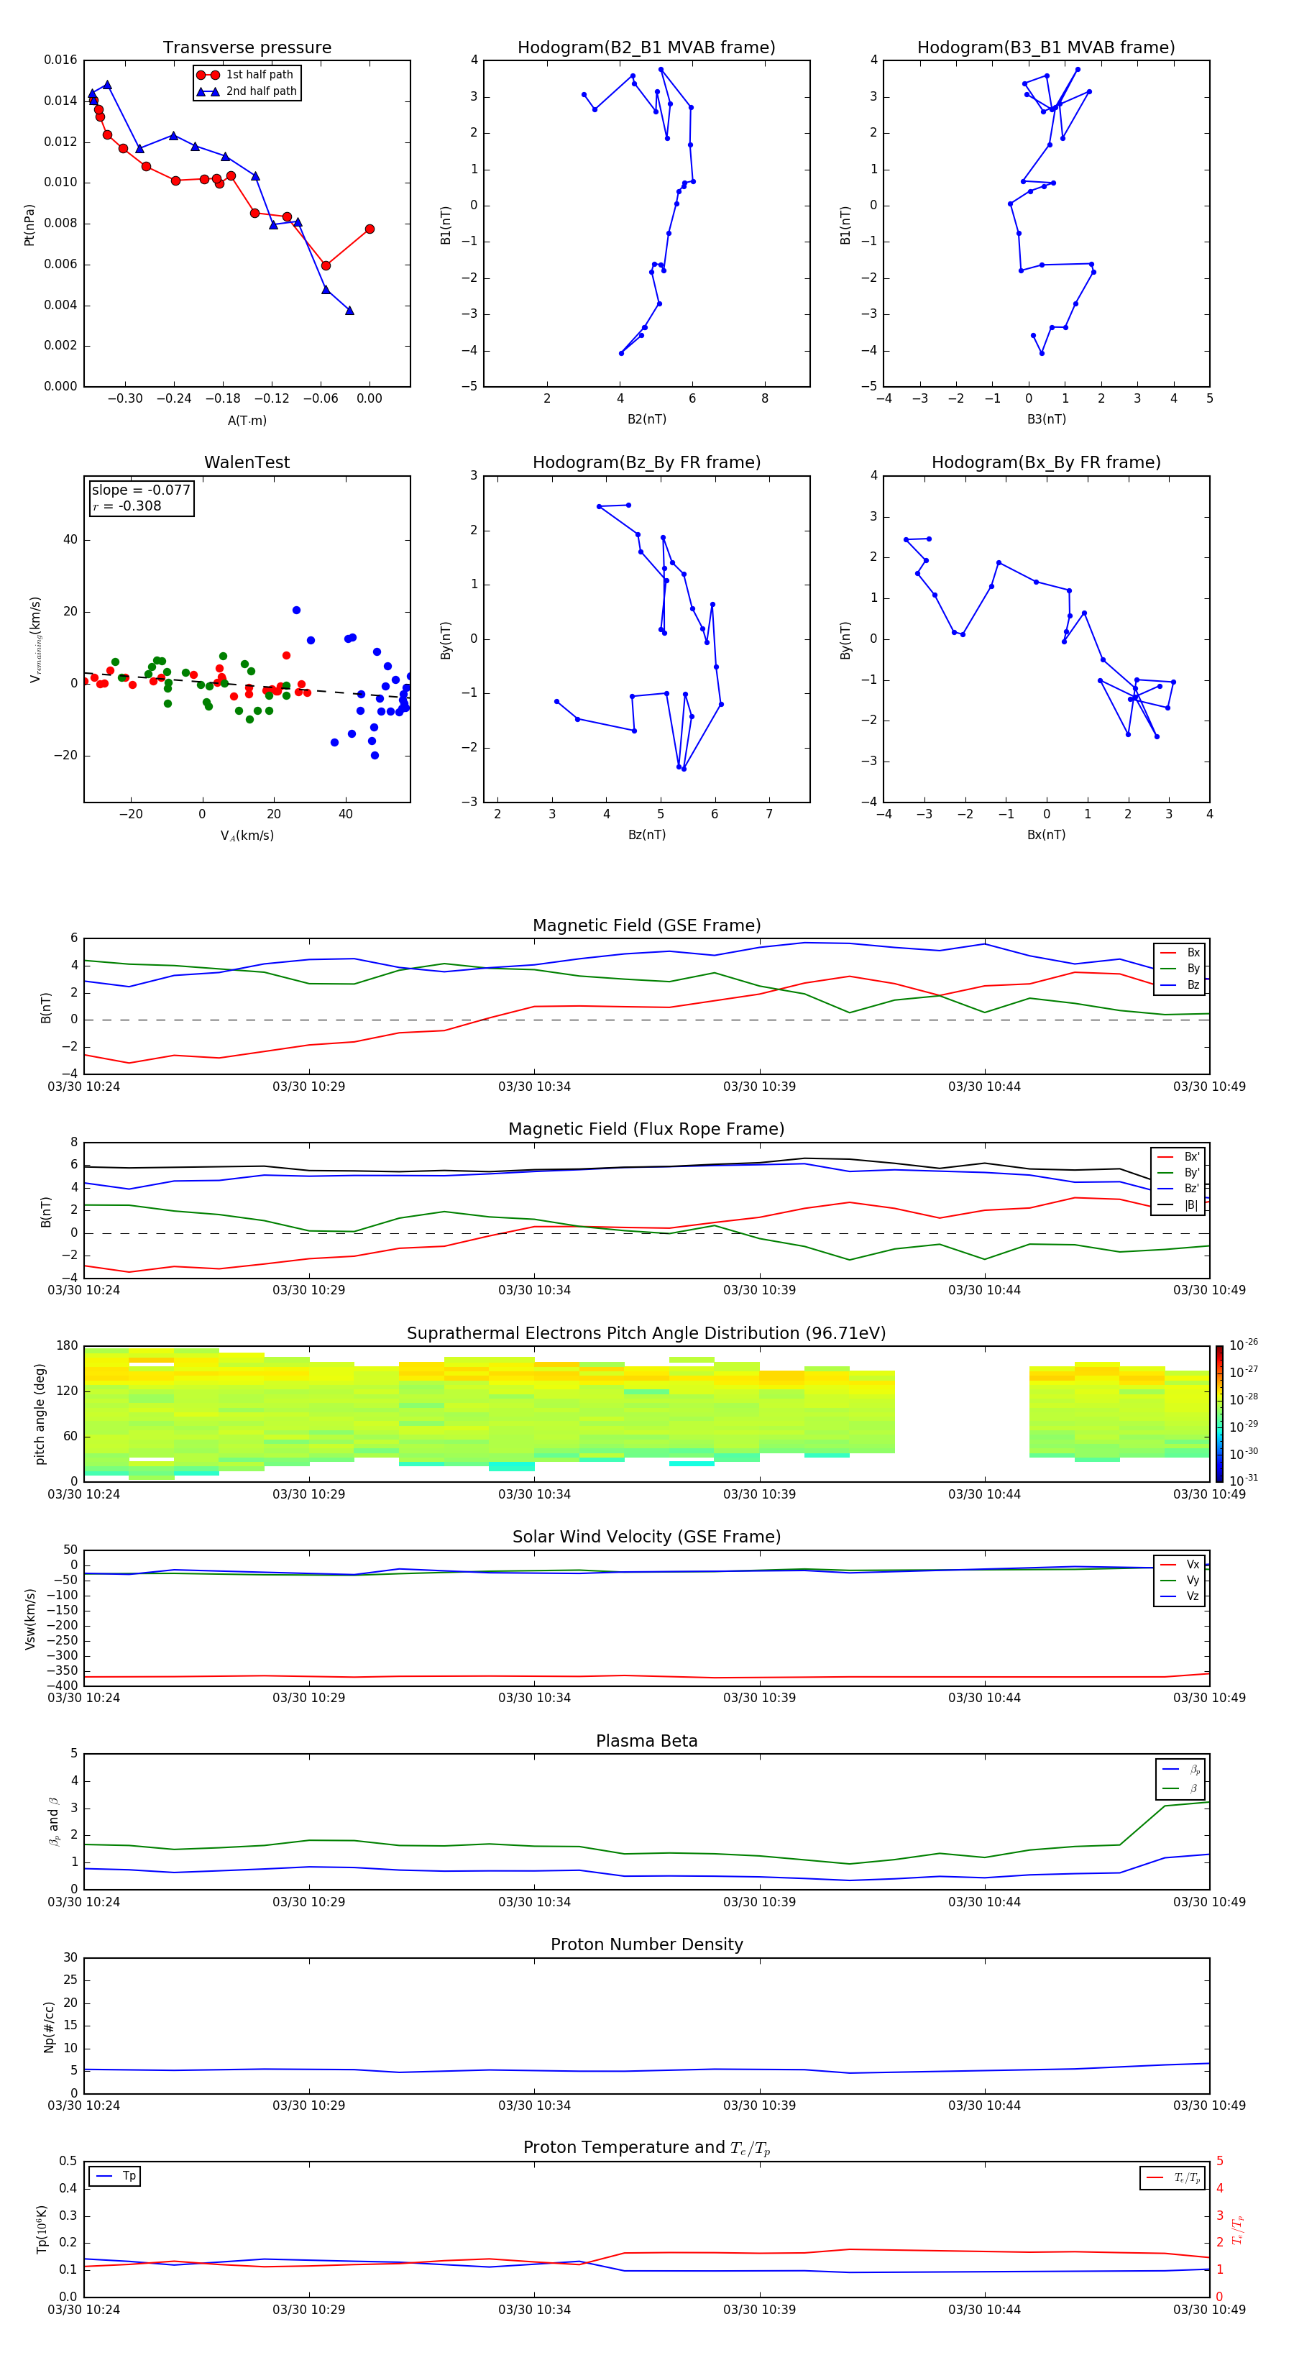Click the 'WalenTest' plot title
Image resolution: width=1294 pixels, height=2373 pixels.
coord(247,462)
